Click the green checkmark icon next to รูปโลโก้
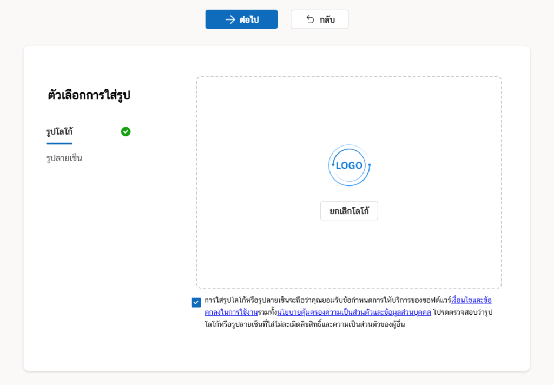The width and height of the screenshot is (554, 385). click(126, 131)
